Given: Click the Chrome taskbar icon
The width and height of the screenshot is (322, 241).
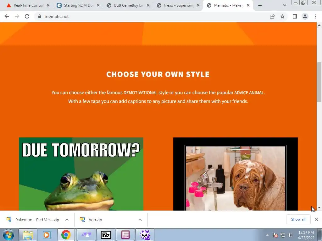Looking at the screenshot, I should 66,235.
